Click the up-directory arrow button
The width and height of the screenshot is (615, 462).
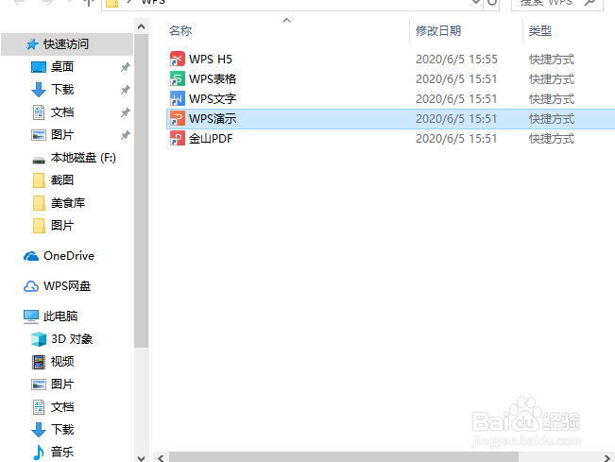click(89, 3)
